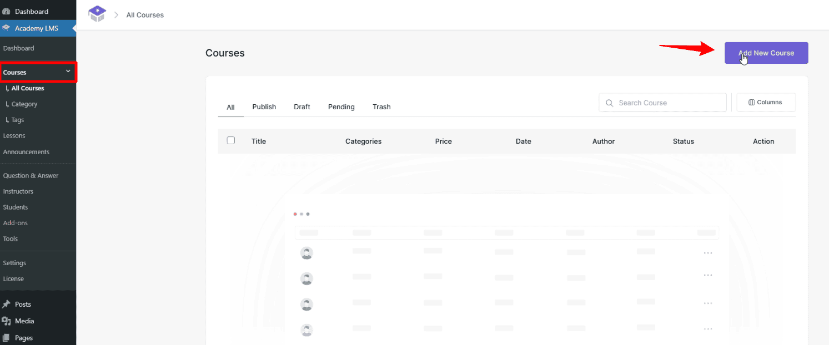This screenshot has width=829, height=345.
Task: Click the magnifier icon in Search Course
Action: pos(609,103)
